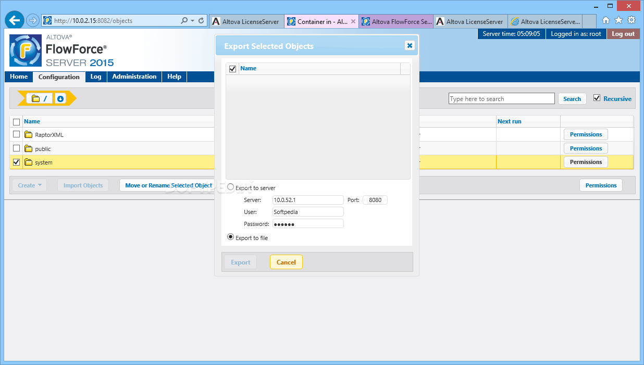This screenshot has width=644, height=365.
Task: Close the 'Container in' browser tab
Action: (x=353, y=22)
